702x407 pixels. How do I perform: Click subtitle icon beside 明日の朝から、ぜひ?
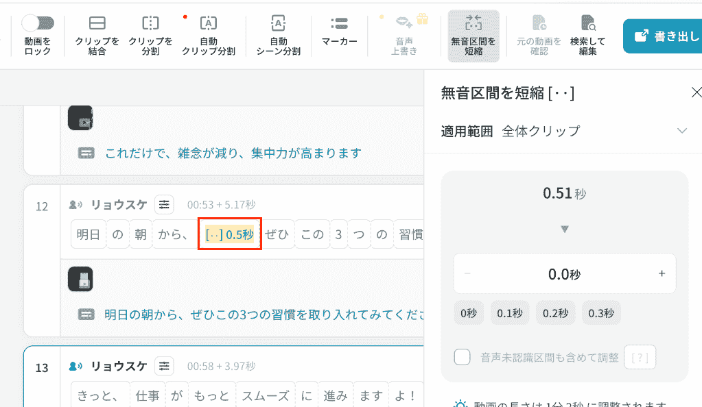coord(86,315)
